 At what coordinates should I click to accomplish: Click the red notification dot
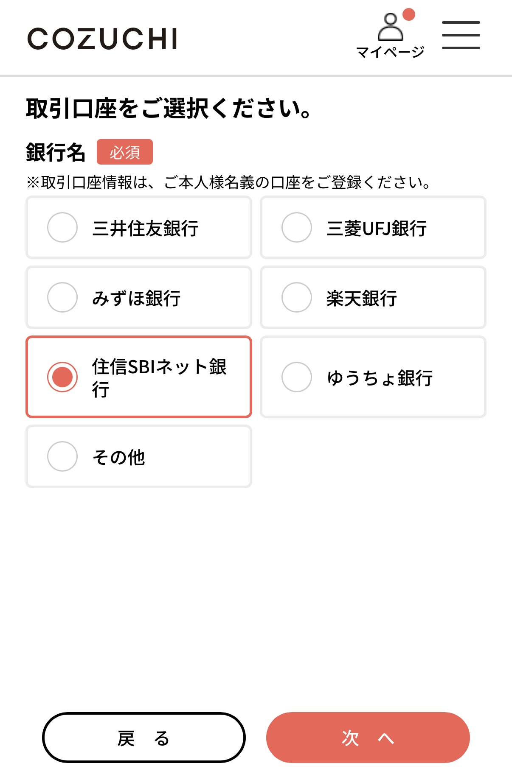(x=408, y=14)
